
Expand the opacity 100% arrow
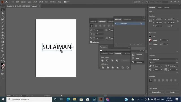pos(167,44)
